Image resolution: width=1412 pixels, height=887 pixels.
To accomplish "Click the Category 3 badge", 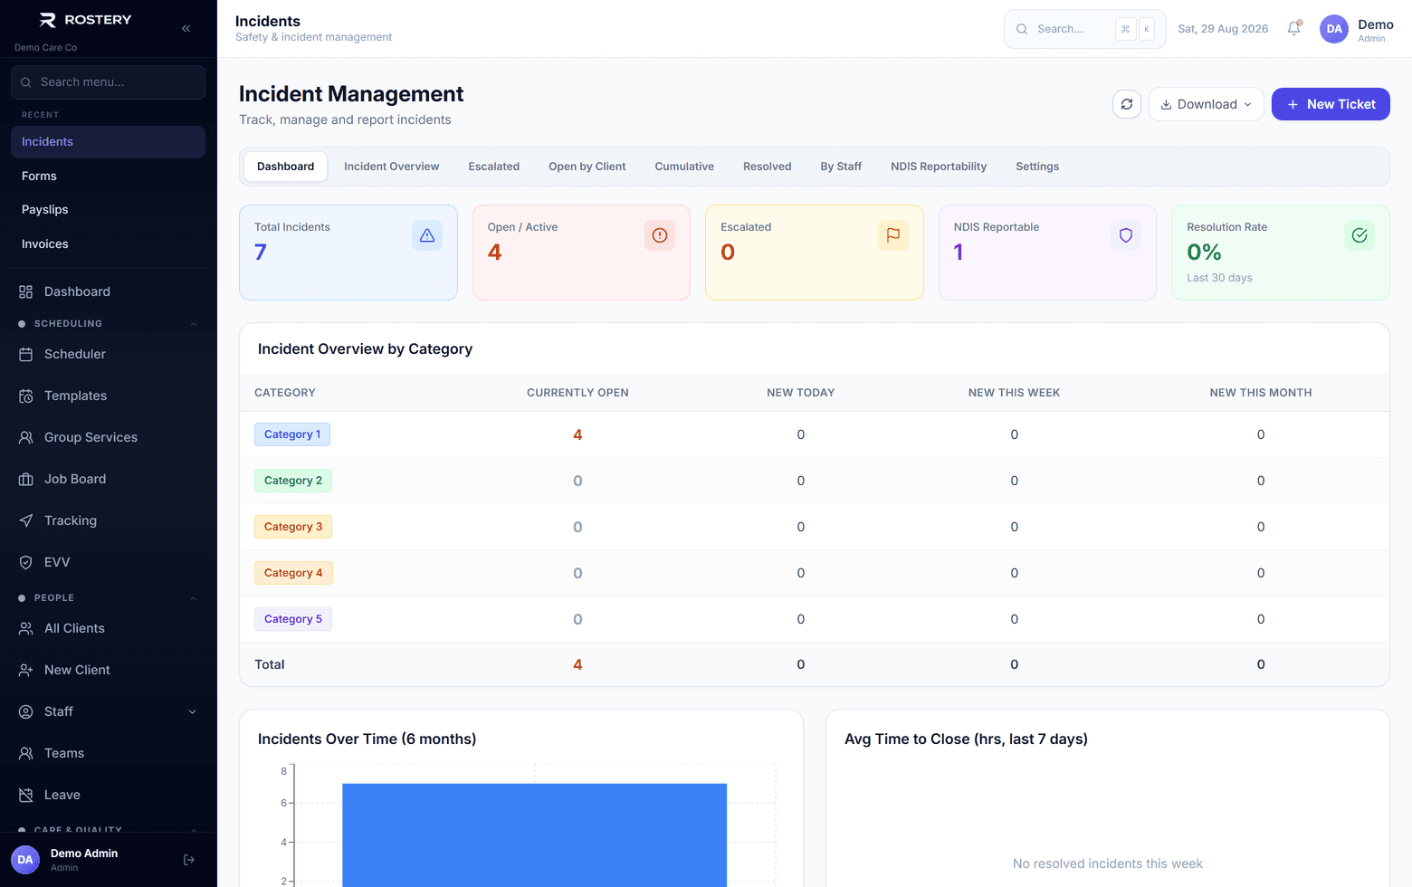I will [293, 527].
